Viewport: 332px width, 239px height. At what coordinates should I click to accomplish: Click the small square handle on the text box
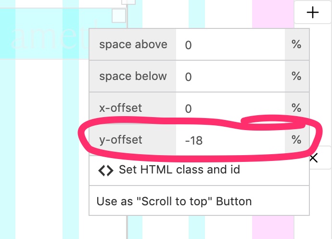(x=118, y=16)
